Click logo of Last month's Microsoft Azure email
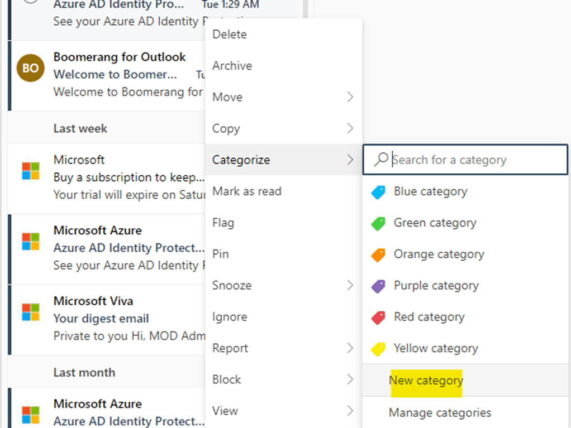Image resolution: width=571 pixels, height=428 pixels. [31, 415]
